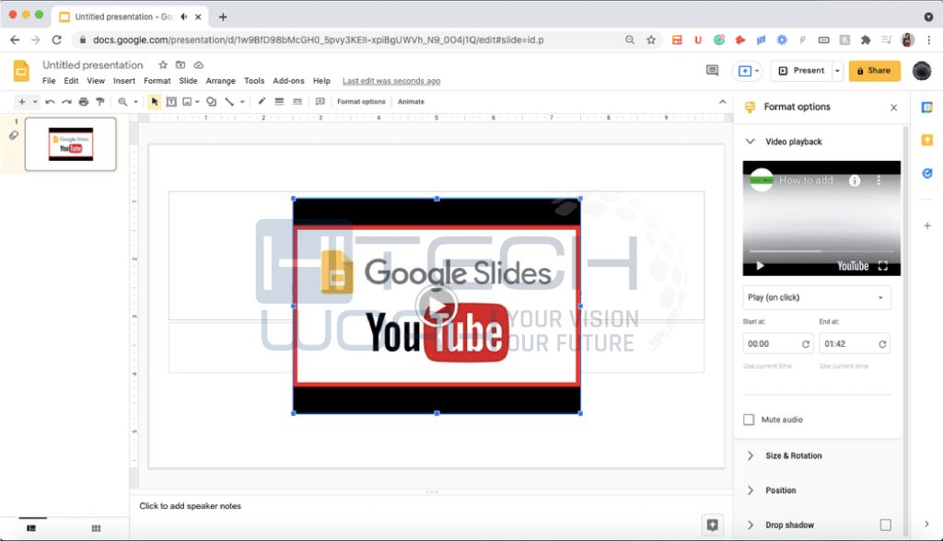
Task: Select slide 1 thumbnail in filmstrip
Action: pyautogui.click(x=70, y=144)
